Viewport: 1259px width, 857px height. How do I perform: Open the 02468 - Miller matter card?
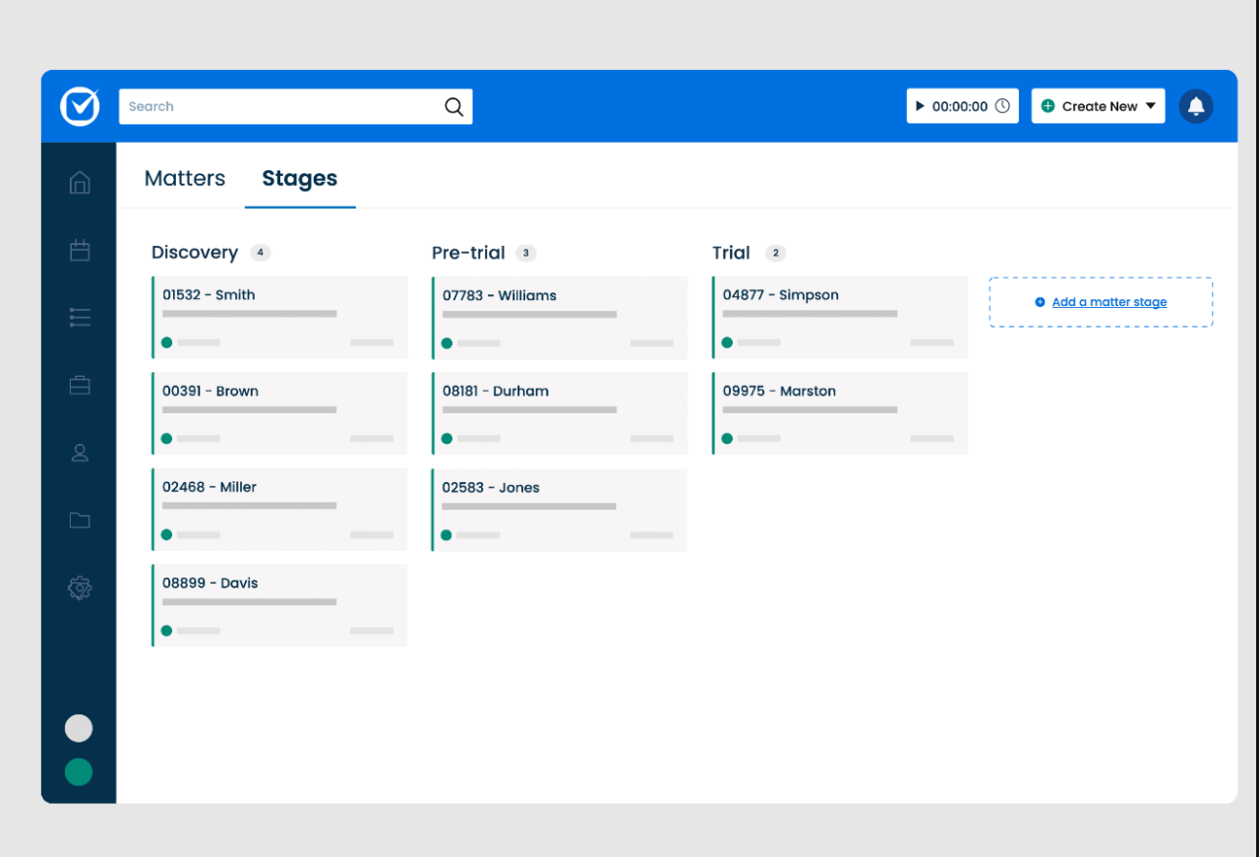click(279, 509)
